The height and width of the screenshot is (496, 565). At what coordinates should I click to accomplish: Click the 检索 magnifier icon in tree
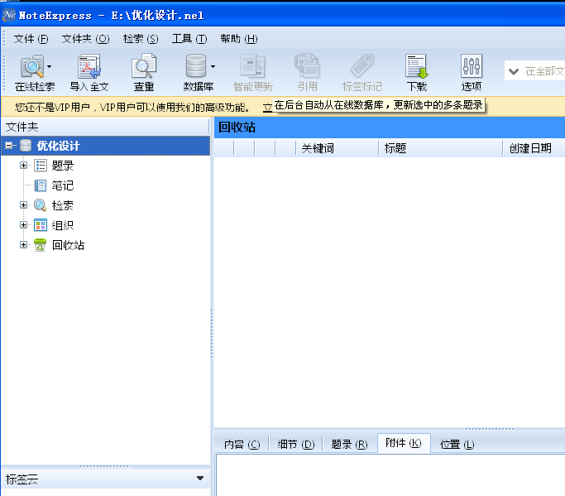pos(41,205)
